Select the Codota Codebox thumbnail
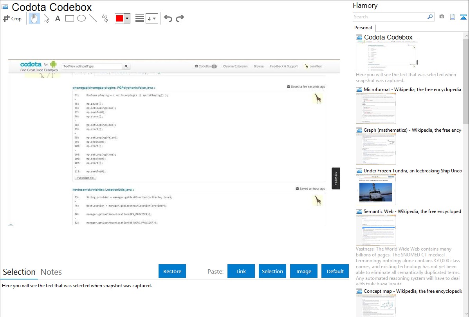The image size is (469, 317). 387,56
